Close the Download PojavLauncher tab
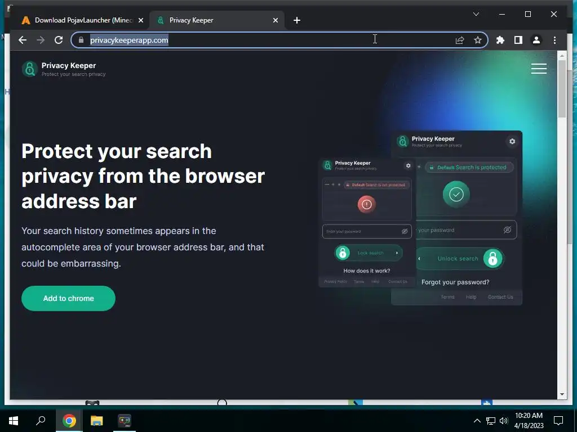This screenshot has height=432, width=577. pos(140,20)
